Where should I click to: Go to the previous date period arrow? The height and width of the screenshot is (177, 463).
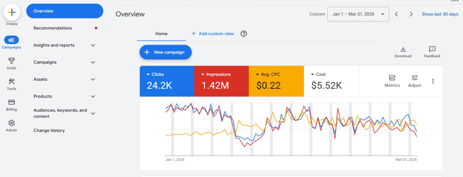point(396,14)
